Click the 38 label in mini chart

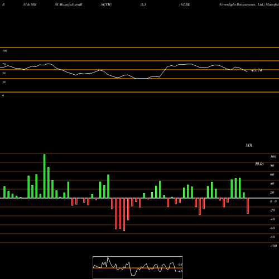[x=180, y=264]
